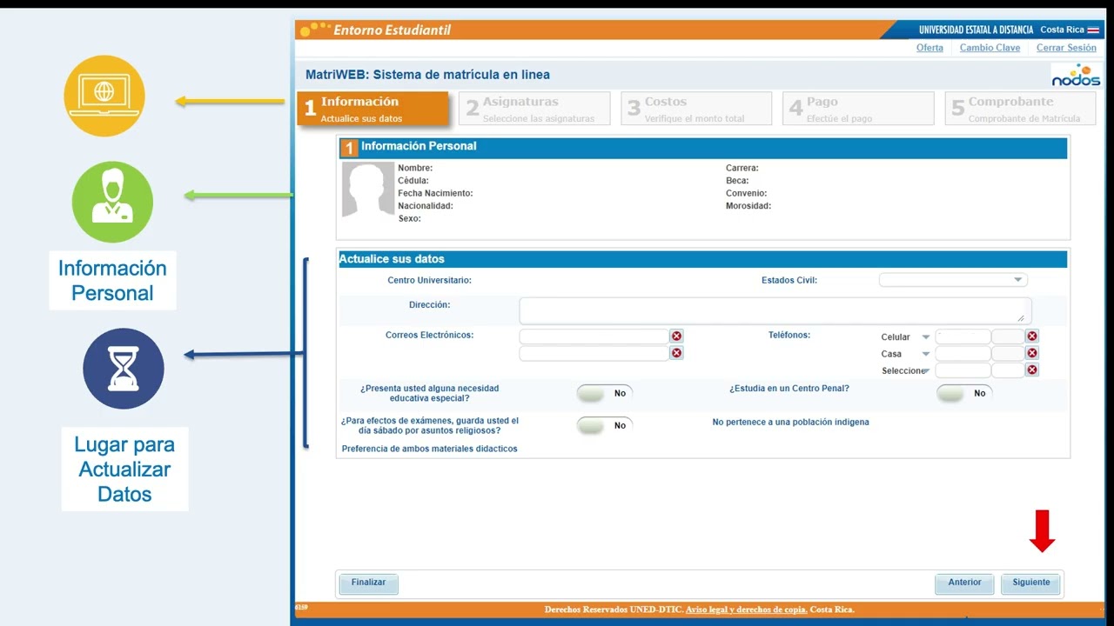
Task: Click the yellow laptop globe icon
Action: tap(104, 96)
